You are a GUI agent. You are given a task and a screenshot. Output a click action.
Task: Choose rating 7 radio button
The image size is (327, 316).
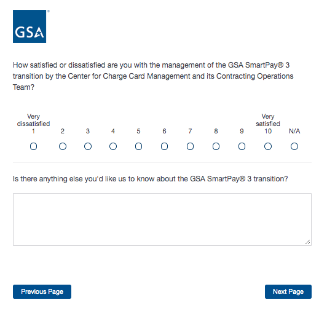tap(190, 146)
